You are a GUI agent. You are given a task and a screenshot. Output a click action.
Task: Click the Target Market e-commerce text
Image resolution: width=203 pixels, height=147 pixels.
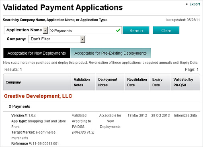(x=33, y=135)
